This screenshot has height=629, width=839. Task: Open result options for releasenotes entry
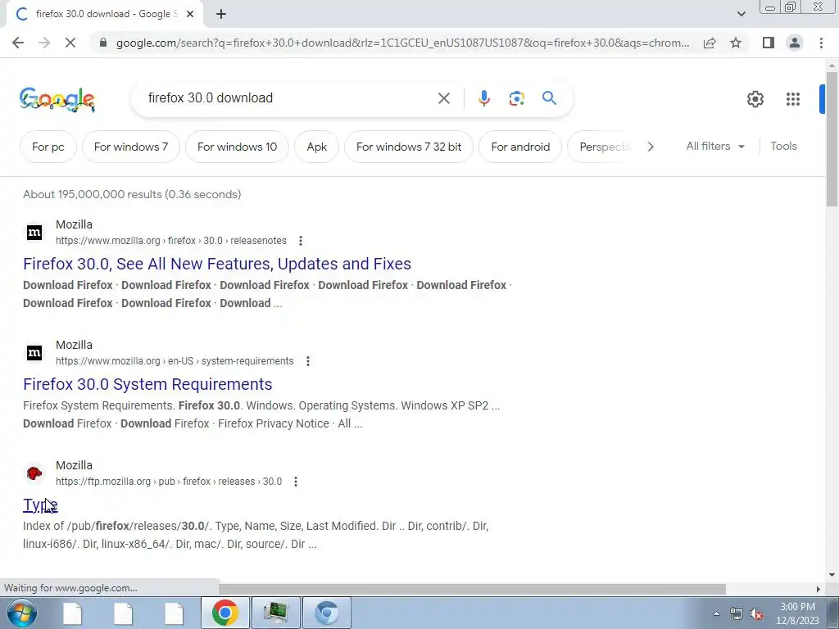(x=301, y=241)
